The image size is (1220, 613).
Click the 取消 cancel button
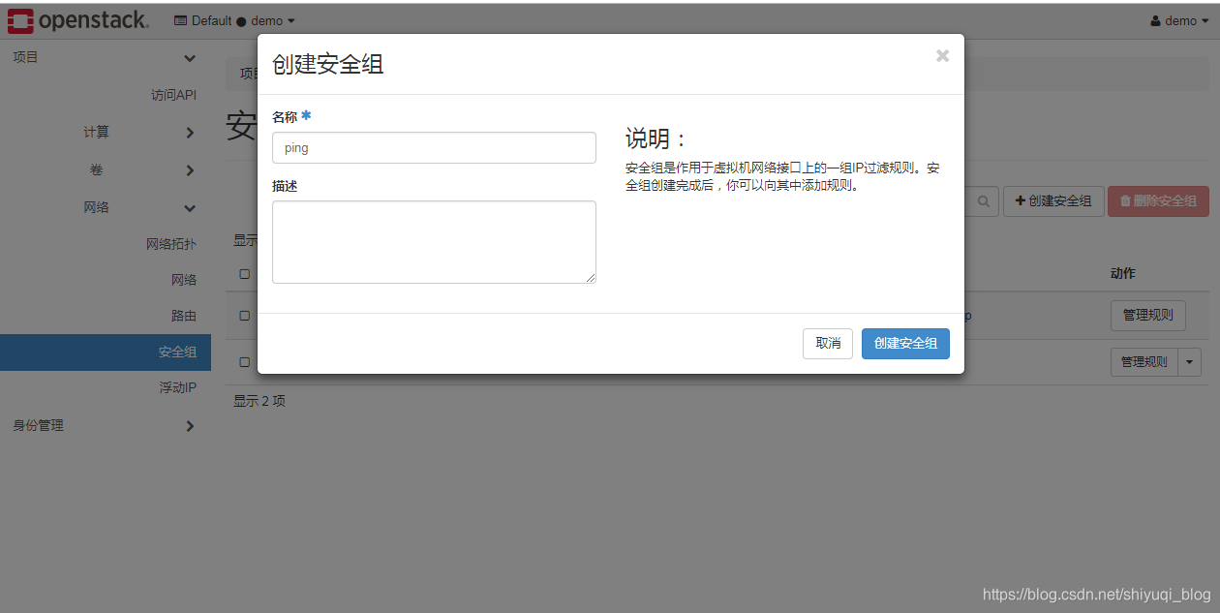point(828,343)
